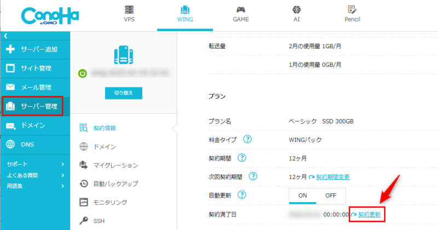Image resolution: width=438 pixels, height=230 pixels.
Task: Click the 切り替え button
Action: (124, 93)
